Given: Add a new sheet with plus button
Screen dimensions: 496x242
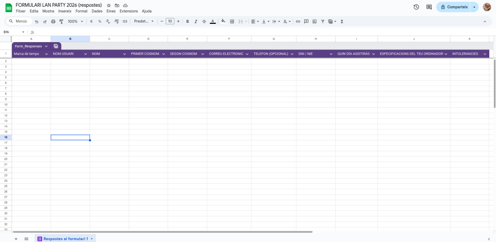Looking at the screenshot, I should (16, 239).
